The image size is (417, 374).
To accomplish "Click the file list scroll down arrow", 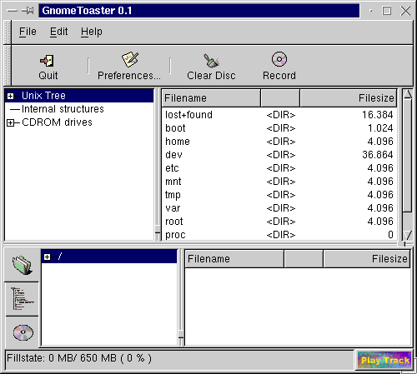I will (408, 235).
